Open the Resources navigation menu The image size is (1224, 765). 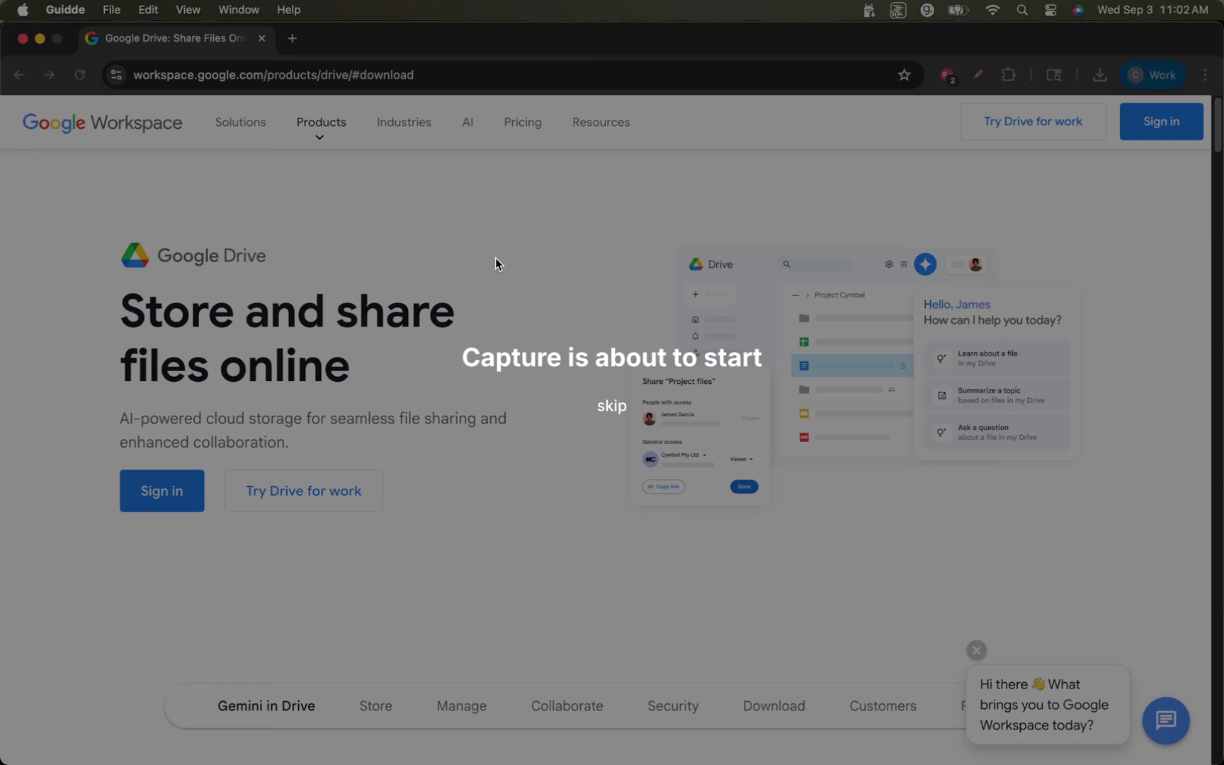coord(601,122)
